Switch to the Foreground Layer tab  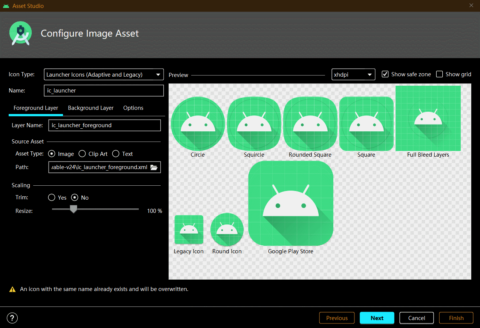[36, 108]
